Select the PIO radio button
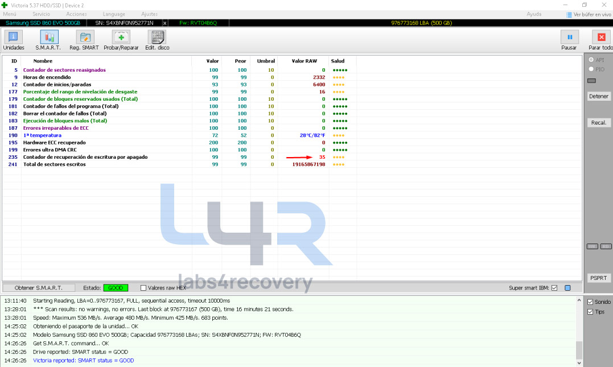This screenshot has height=367, width=613. click(591, 69)
